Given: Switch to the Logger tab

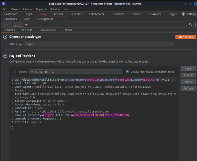Looking at the screenshot, I should (x=173, y=14).
